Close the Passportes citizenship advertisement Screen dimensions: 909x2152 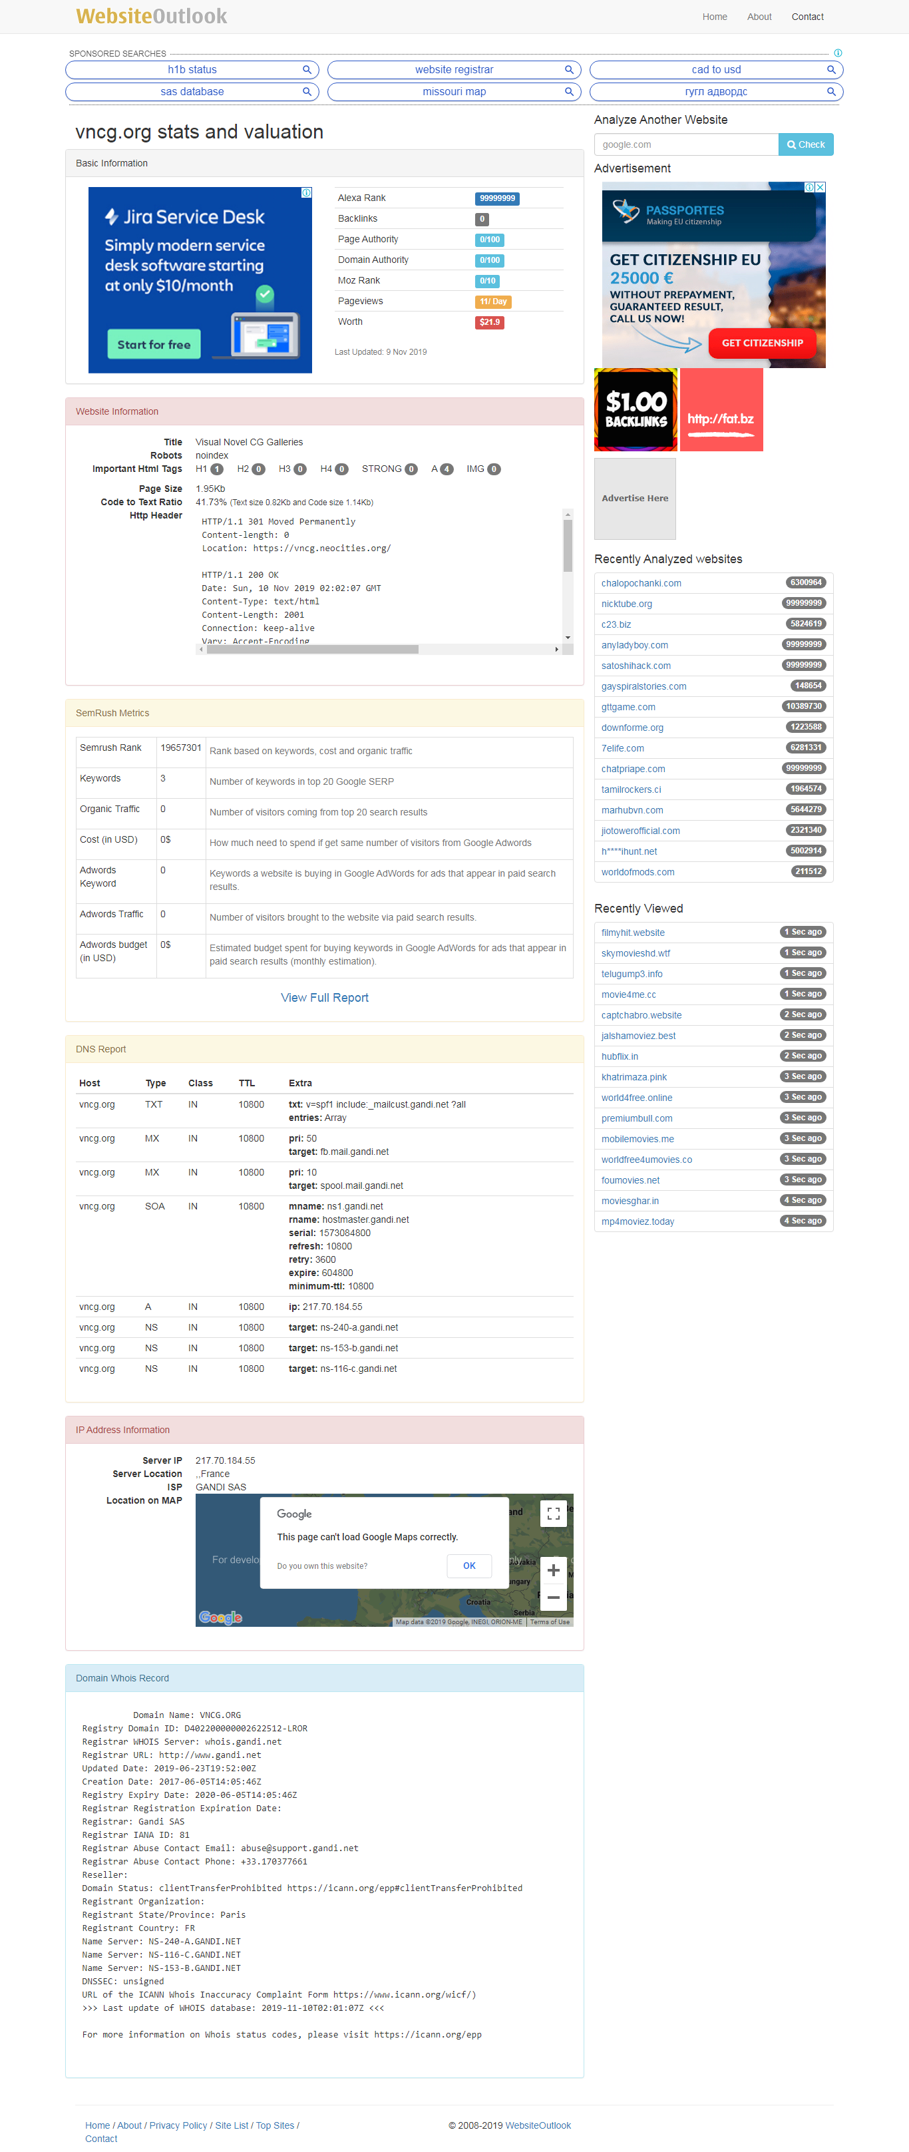pos(820,188)
